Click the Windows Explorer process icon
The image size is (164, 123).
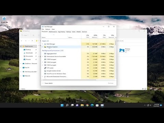point(45,47)
